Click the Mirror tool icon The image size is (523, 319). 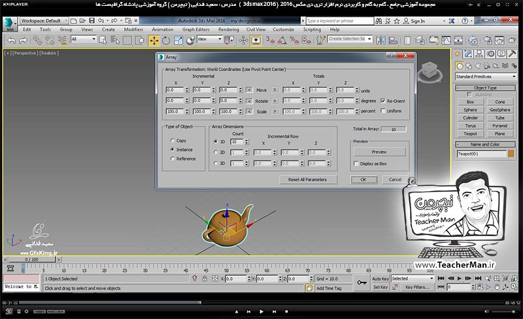pos(380,40)
